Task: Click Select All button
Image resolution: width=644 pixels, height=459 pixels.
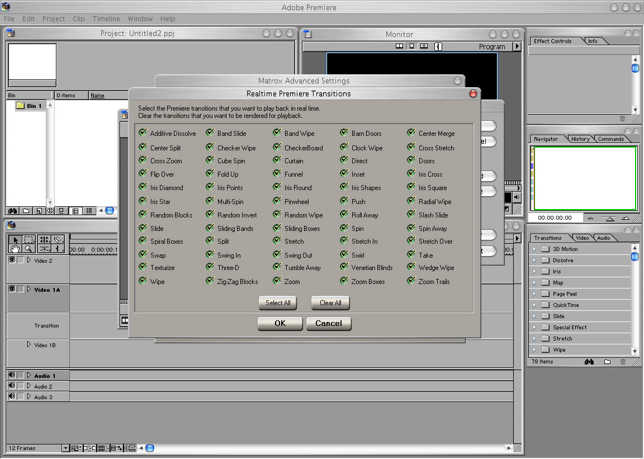Action: coord(278,303)
